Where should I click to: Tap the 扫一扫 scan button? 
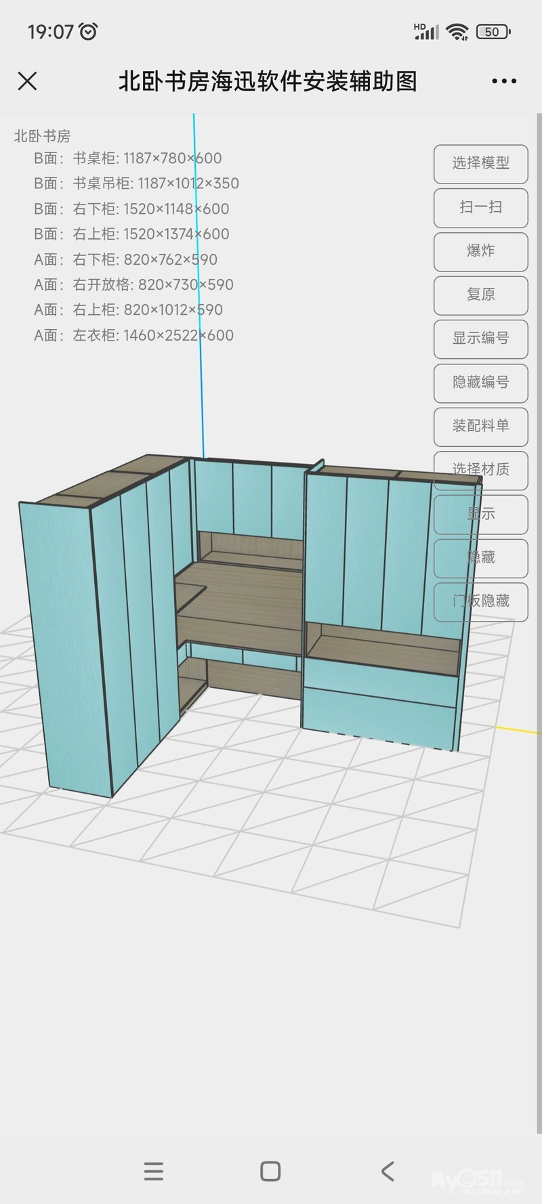point(480,207)
